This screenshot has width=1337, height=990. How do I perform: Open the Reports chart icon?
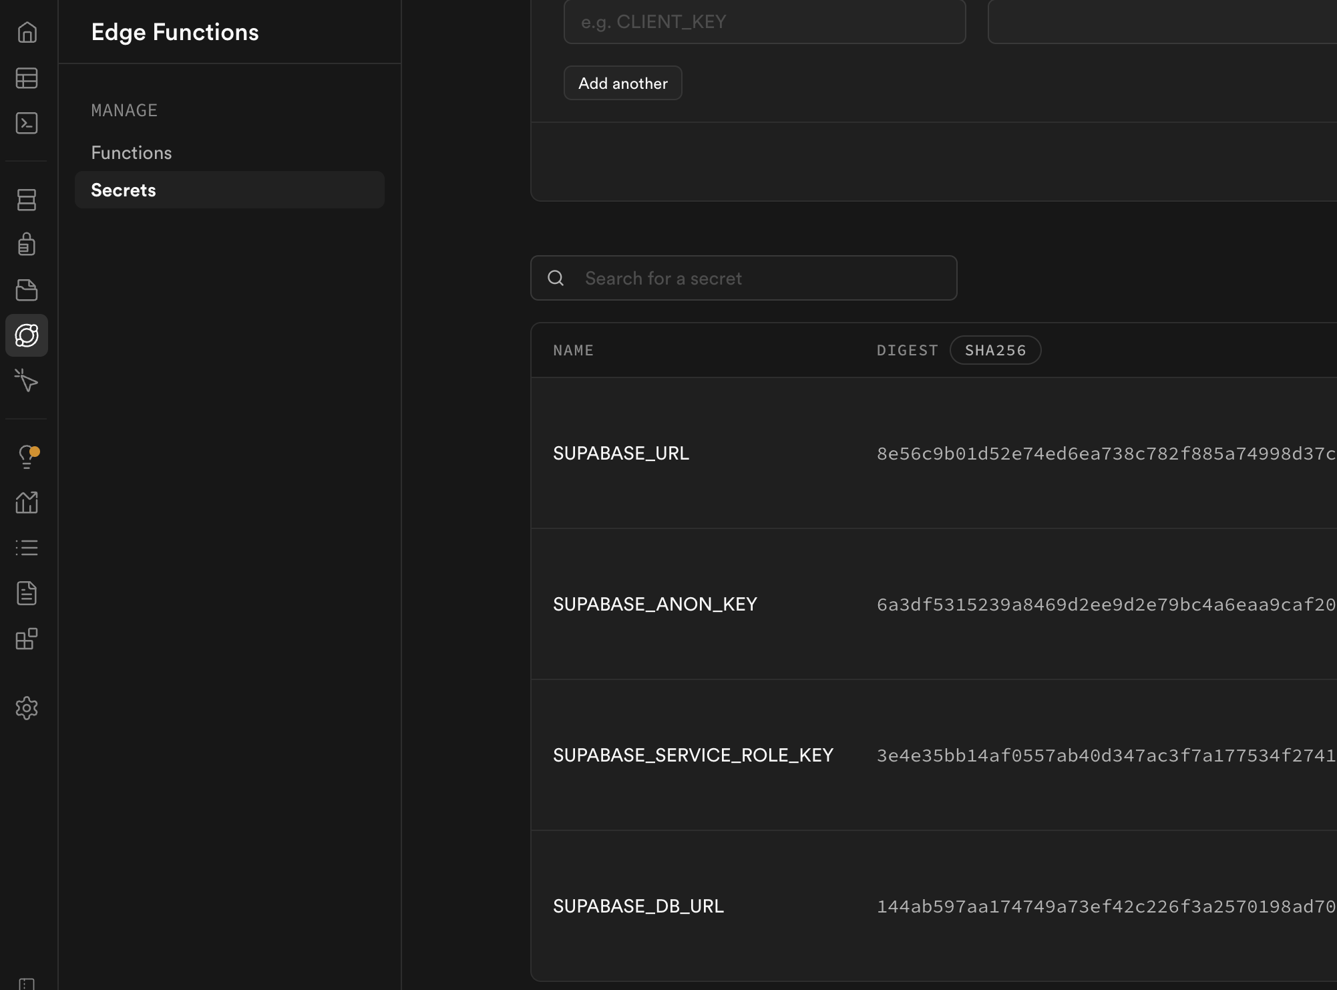(x=27, y=502)
